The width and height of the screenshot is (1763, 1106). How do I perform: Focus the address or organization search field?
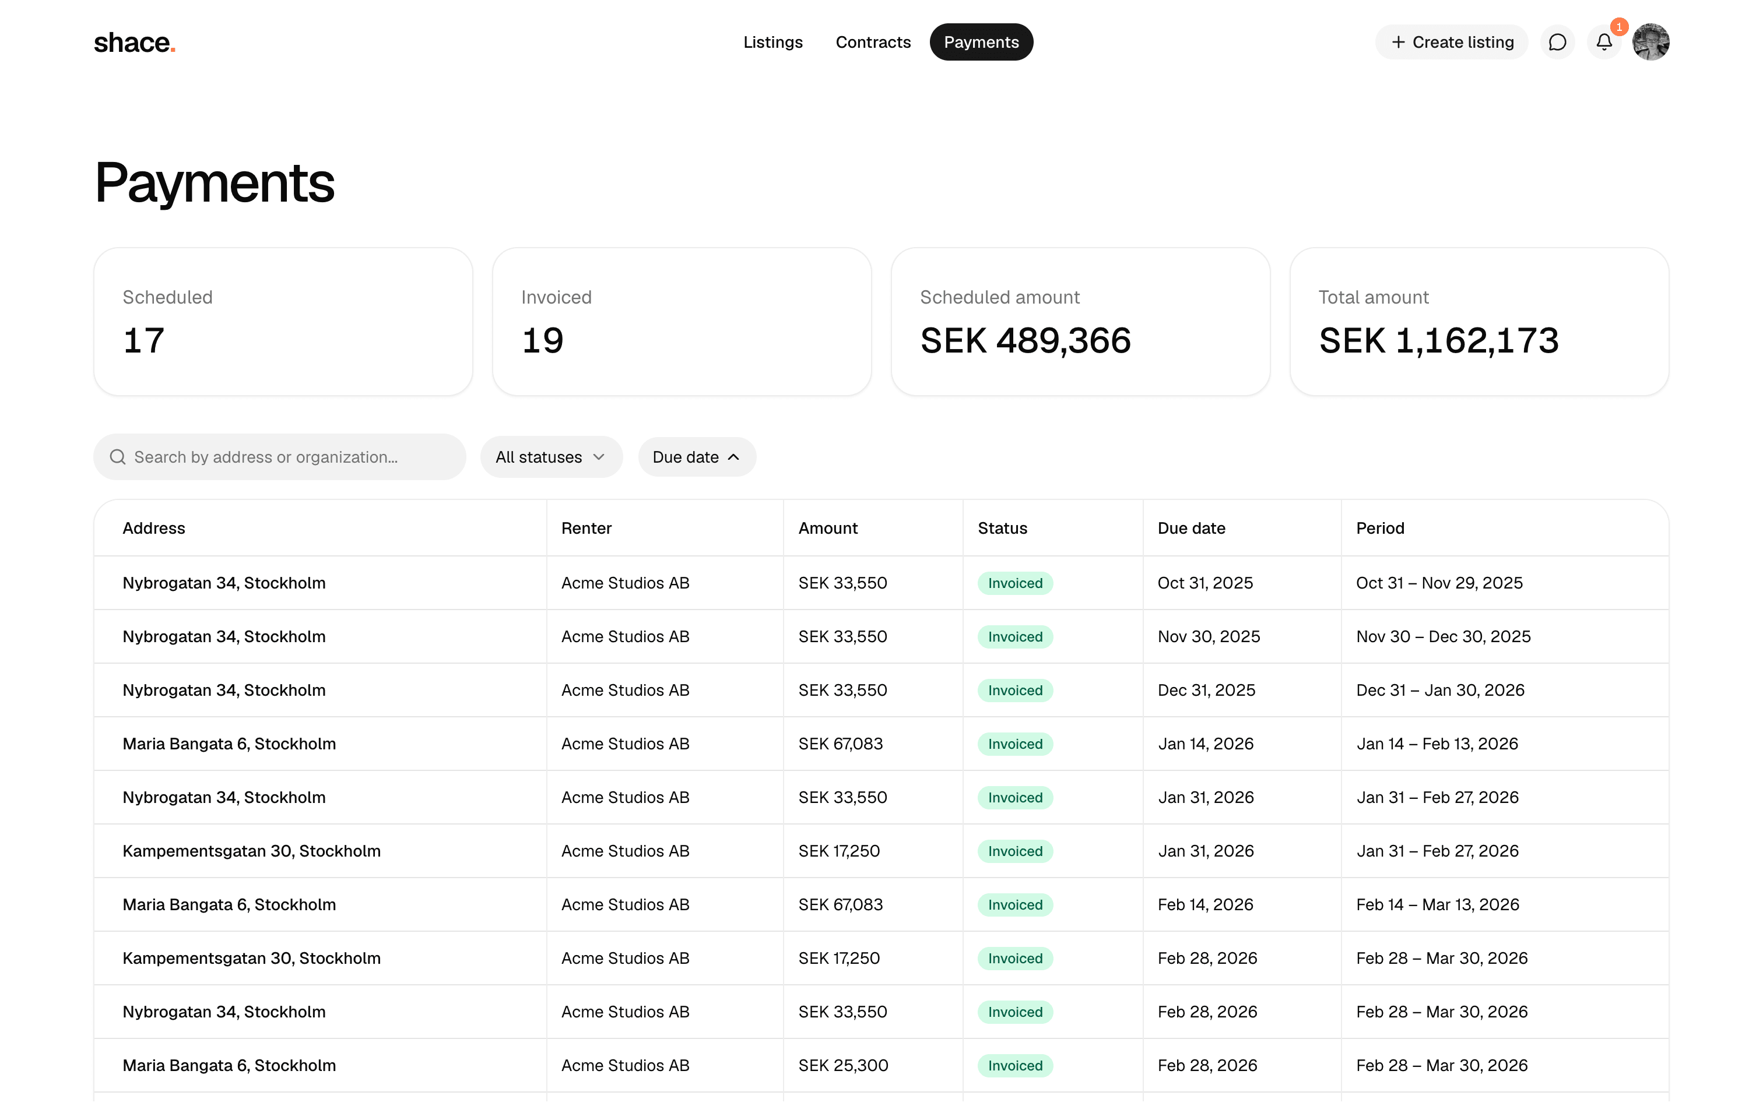point(280,457)
